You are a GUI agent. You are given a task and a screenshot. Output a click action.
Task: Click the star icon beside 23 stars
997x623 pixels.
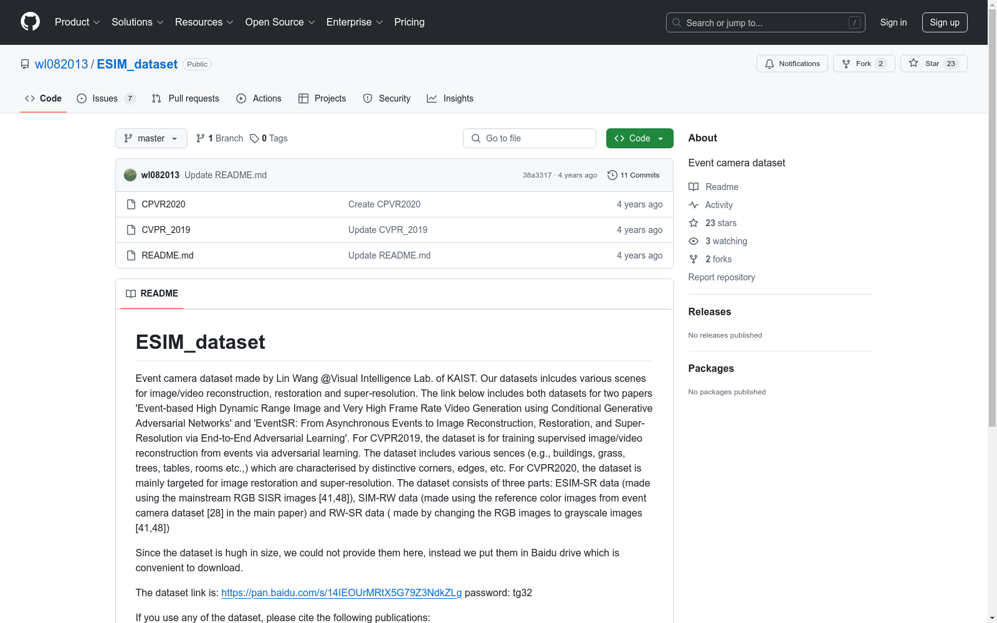pyautogui.click(x=694, y=223)
